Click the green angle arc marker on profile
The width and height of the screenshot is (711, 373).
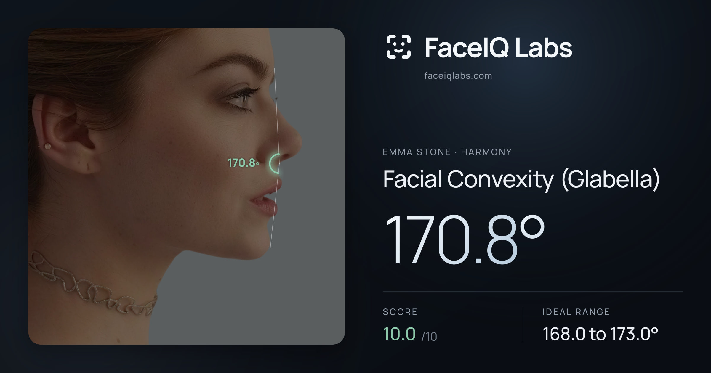pos(274,163)
